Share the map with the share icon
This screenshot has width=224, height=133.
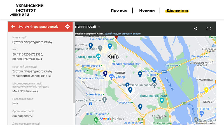coord(195,29)
